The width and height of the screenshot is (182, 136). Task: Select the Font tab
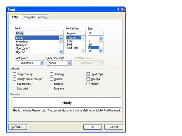(15, 17)
